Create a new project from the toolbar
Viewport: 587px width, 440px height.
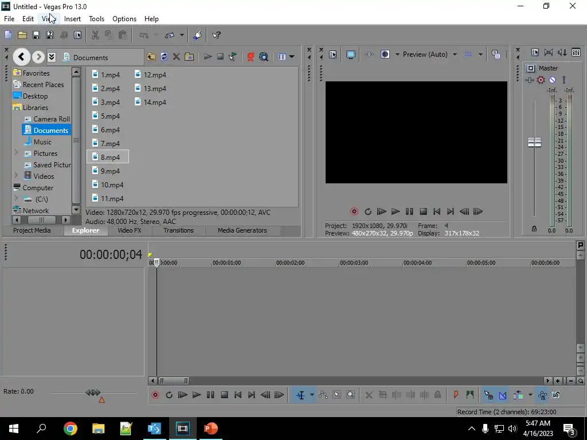click(x=8, y=35)
